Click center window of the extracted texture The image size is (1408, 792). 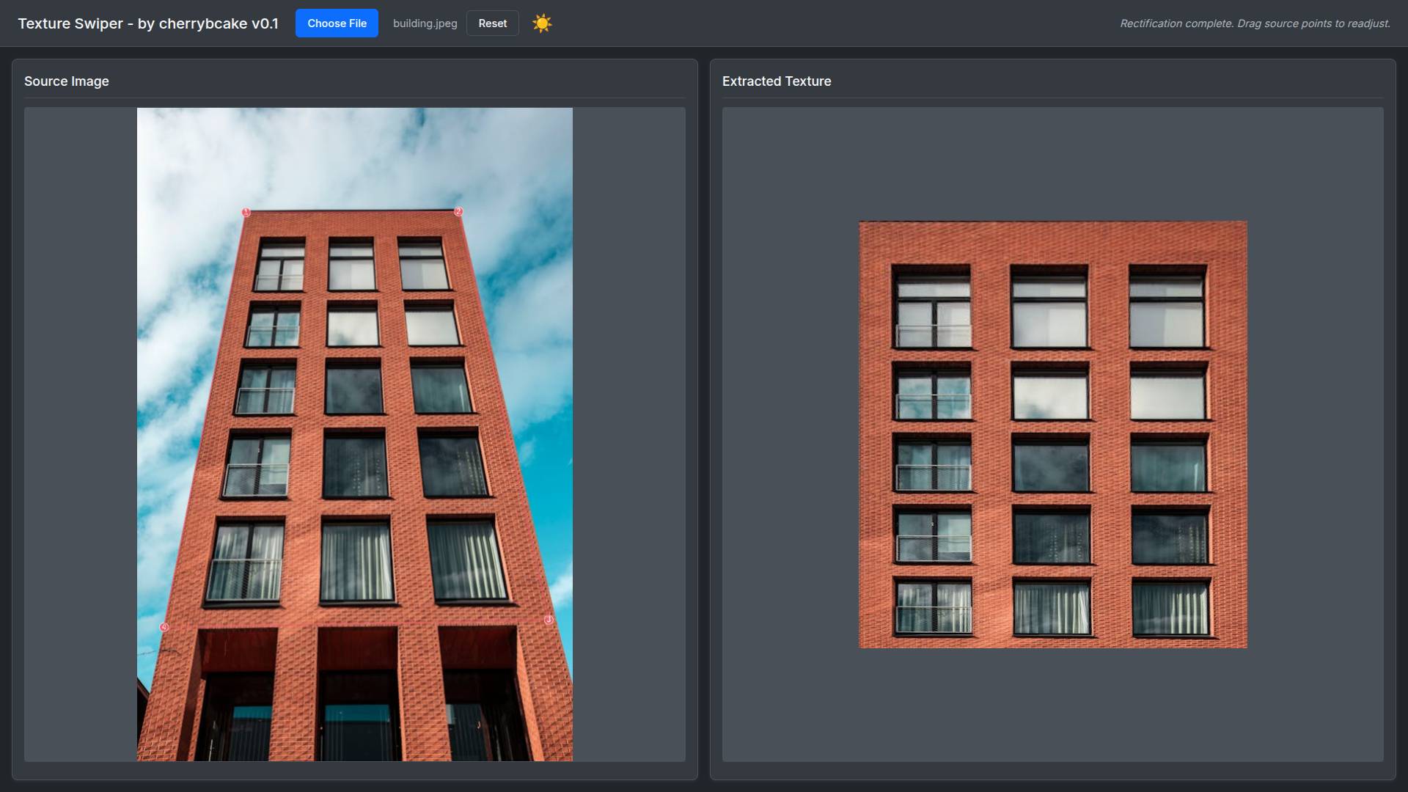click(1051, 463)
